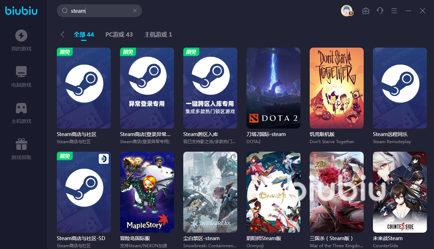Open 电脑游戏 monitor sidebar icon
434x249 pixels.
click(x=21, y=72)
